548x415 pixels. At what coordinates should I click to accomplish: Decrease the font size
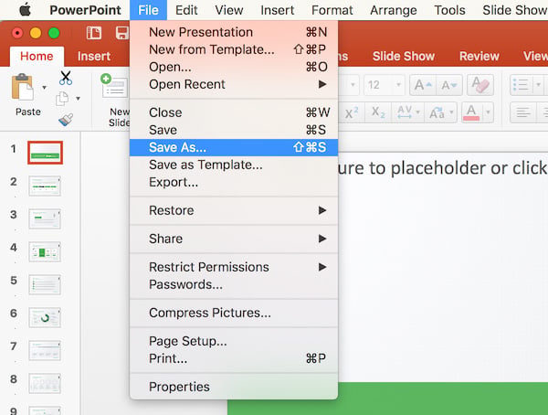coord(449,85)
